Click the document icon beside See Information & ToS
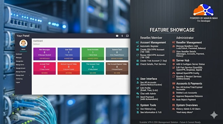Viewport: 223px width, 124px height. pos(137,112)
